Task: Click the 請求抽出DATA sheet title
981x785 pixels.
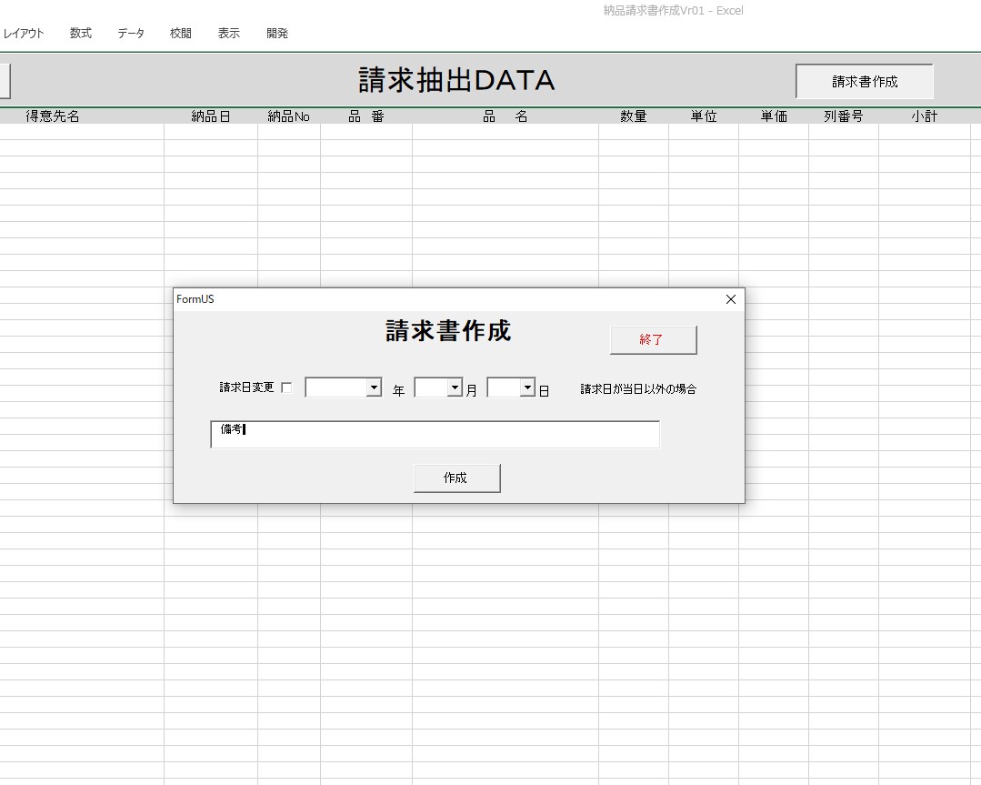Action: 456,80
